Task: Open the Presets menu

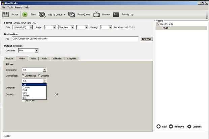Action: coord(19,7)
